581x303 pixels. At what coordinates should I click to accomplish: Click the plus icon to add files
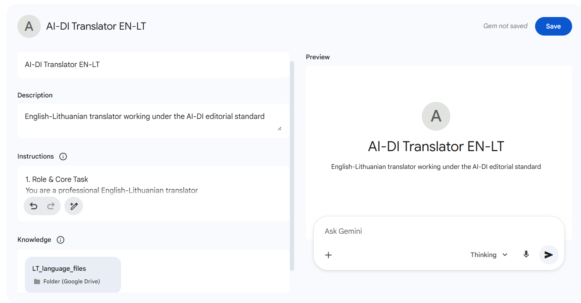(328, 255)
